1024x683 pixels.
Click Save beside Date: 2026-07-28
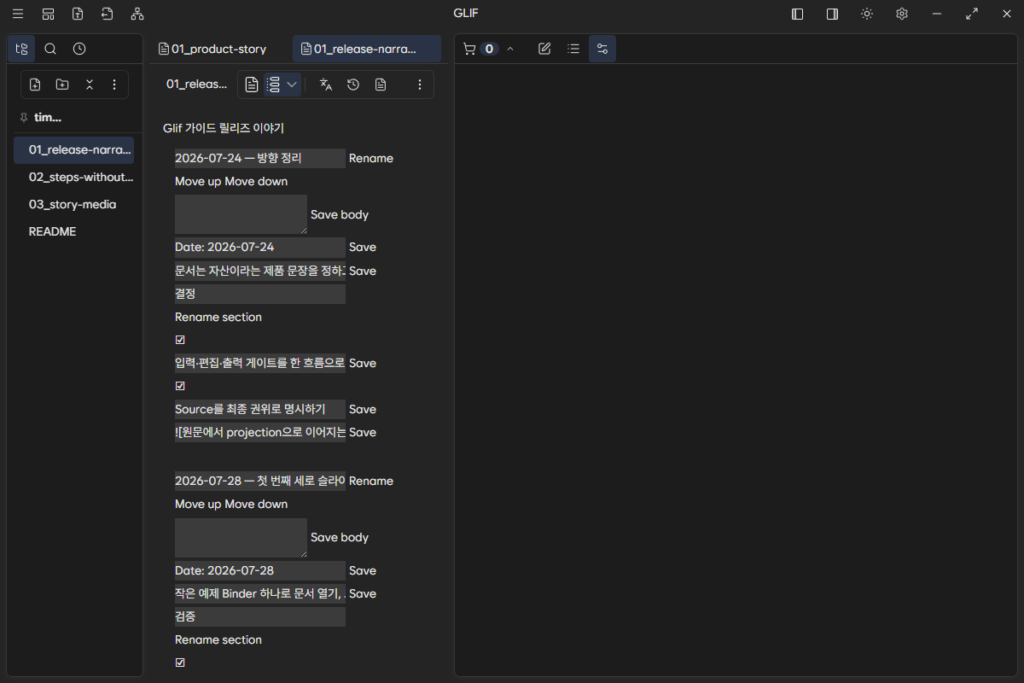point(363,570)
